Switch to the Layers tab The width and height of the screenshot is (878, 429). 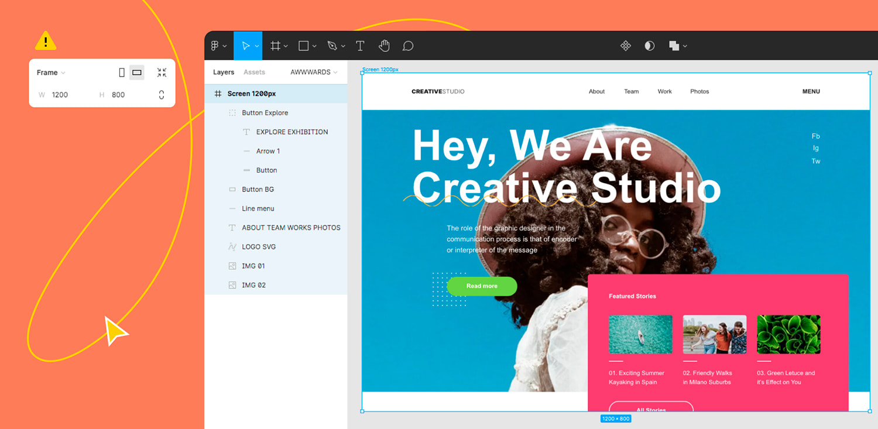[x=224, y=72]
